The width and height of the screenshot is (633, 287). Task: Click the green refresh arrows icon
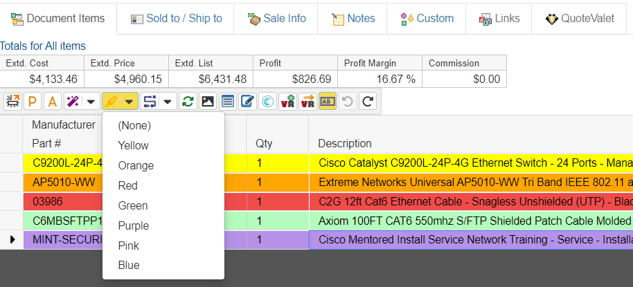(x=187, y=102)
